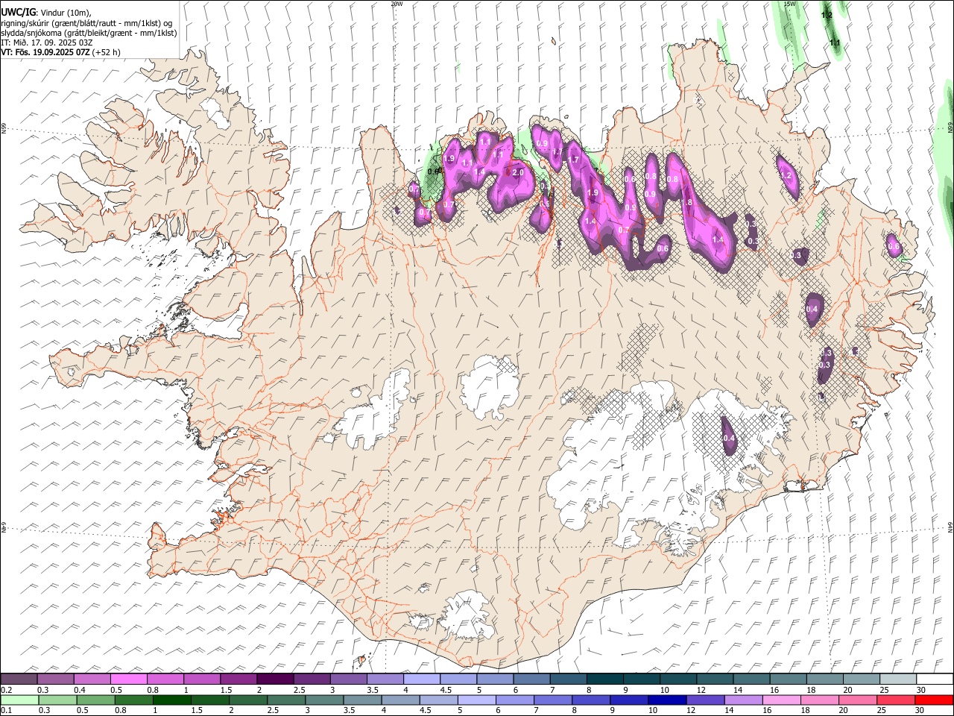Pick the dark purple snow swatch labeled 2
The height and width of the screenshot is (716, 954).
point(275,679)
